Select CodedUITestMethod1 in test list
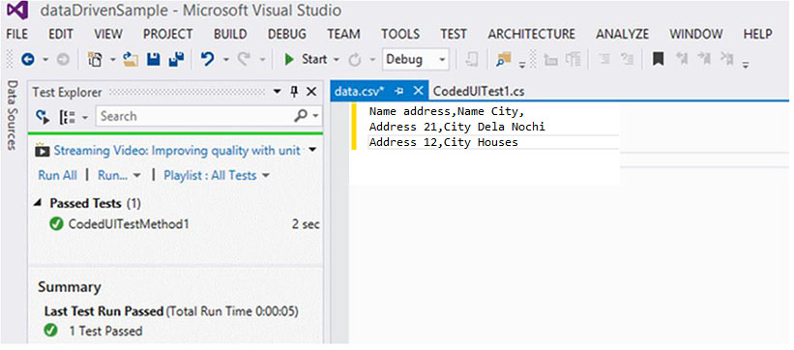794x350 pixels. [x=129, y=224]
